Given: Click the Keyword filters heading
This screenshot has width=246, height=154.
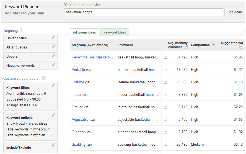Looking at the screenshot, I should (18, 88).
